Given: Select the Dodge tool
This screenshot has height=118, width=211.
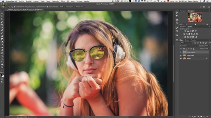Looking at the screenshot, I should pyautogui.click(x=2, y=50).
